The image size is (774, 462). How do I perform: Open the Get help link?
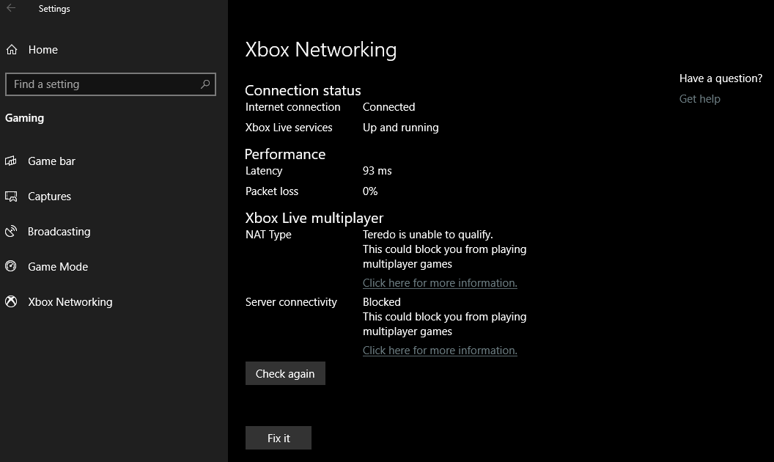click(x=699, y=99)
